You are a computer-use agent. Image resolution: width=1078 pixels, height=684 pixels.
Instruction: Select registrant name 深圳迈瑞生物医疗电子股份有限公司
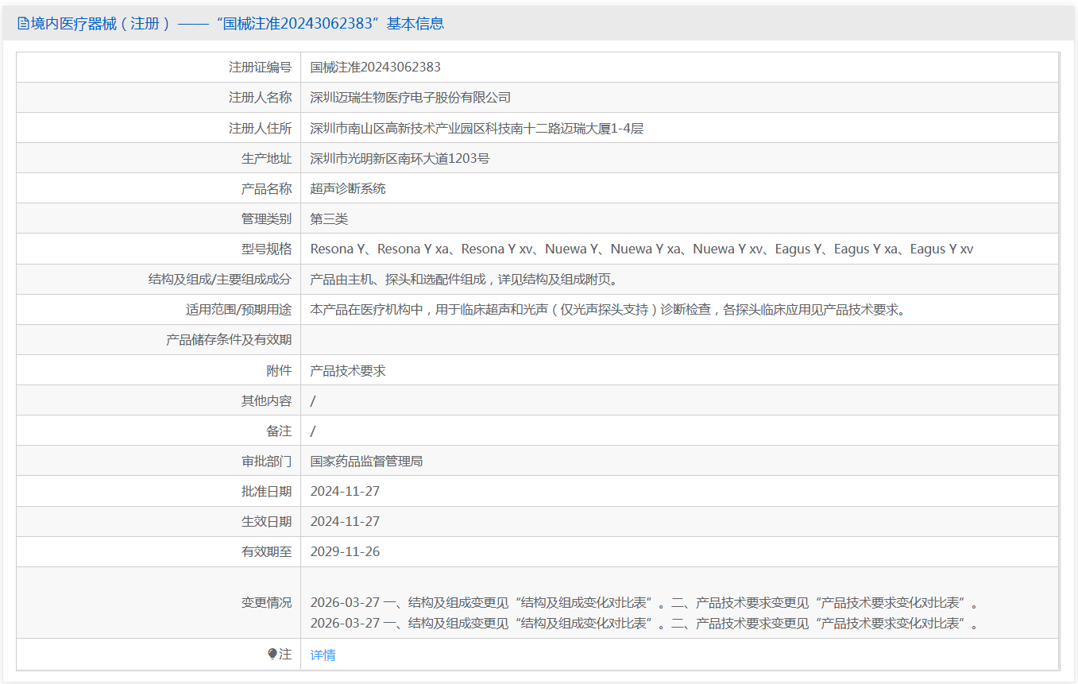[x=410, y=98]
